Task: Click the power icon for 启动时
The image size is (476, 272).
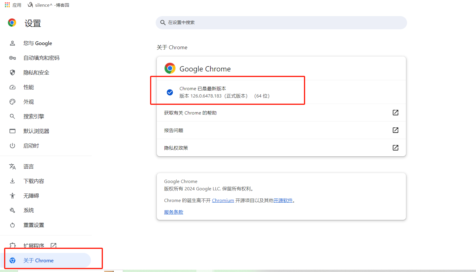Action: coord(12,146)
